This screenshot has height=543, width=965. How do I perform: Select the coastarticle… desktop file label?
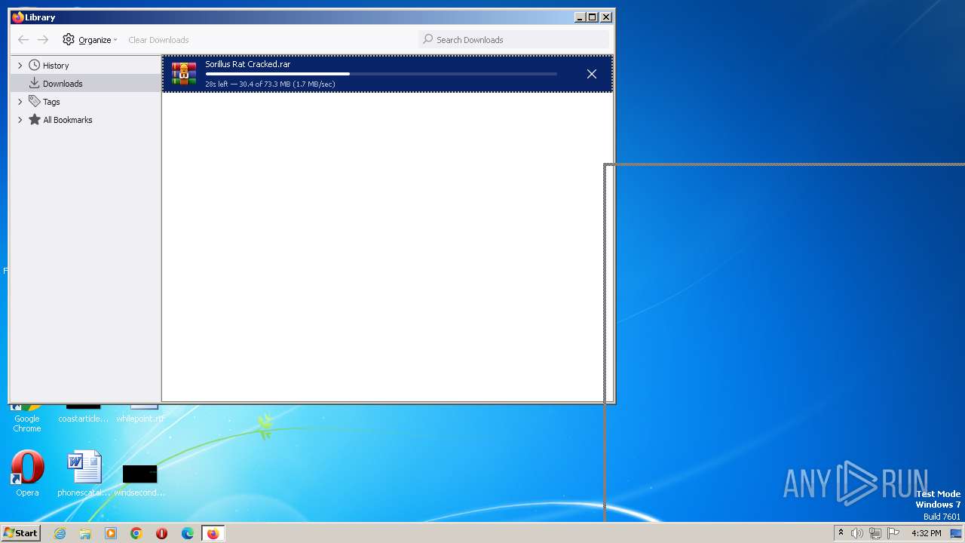pos(83,419)
